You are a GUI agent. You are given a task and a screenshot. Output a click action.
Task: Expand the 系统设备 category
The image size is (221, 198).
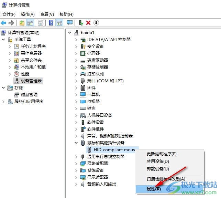click(x=76, y=170)
